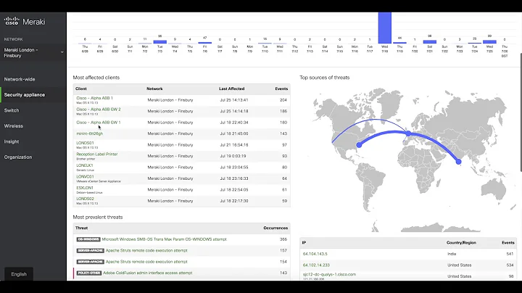The height and width of the screenshot is (293, 522).
Task: Click the Client column header
Action: coord(81,89)
